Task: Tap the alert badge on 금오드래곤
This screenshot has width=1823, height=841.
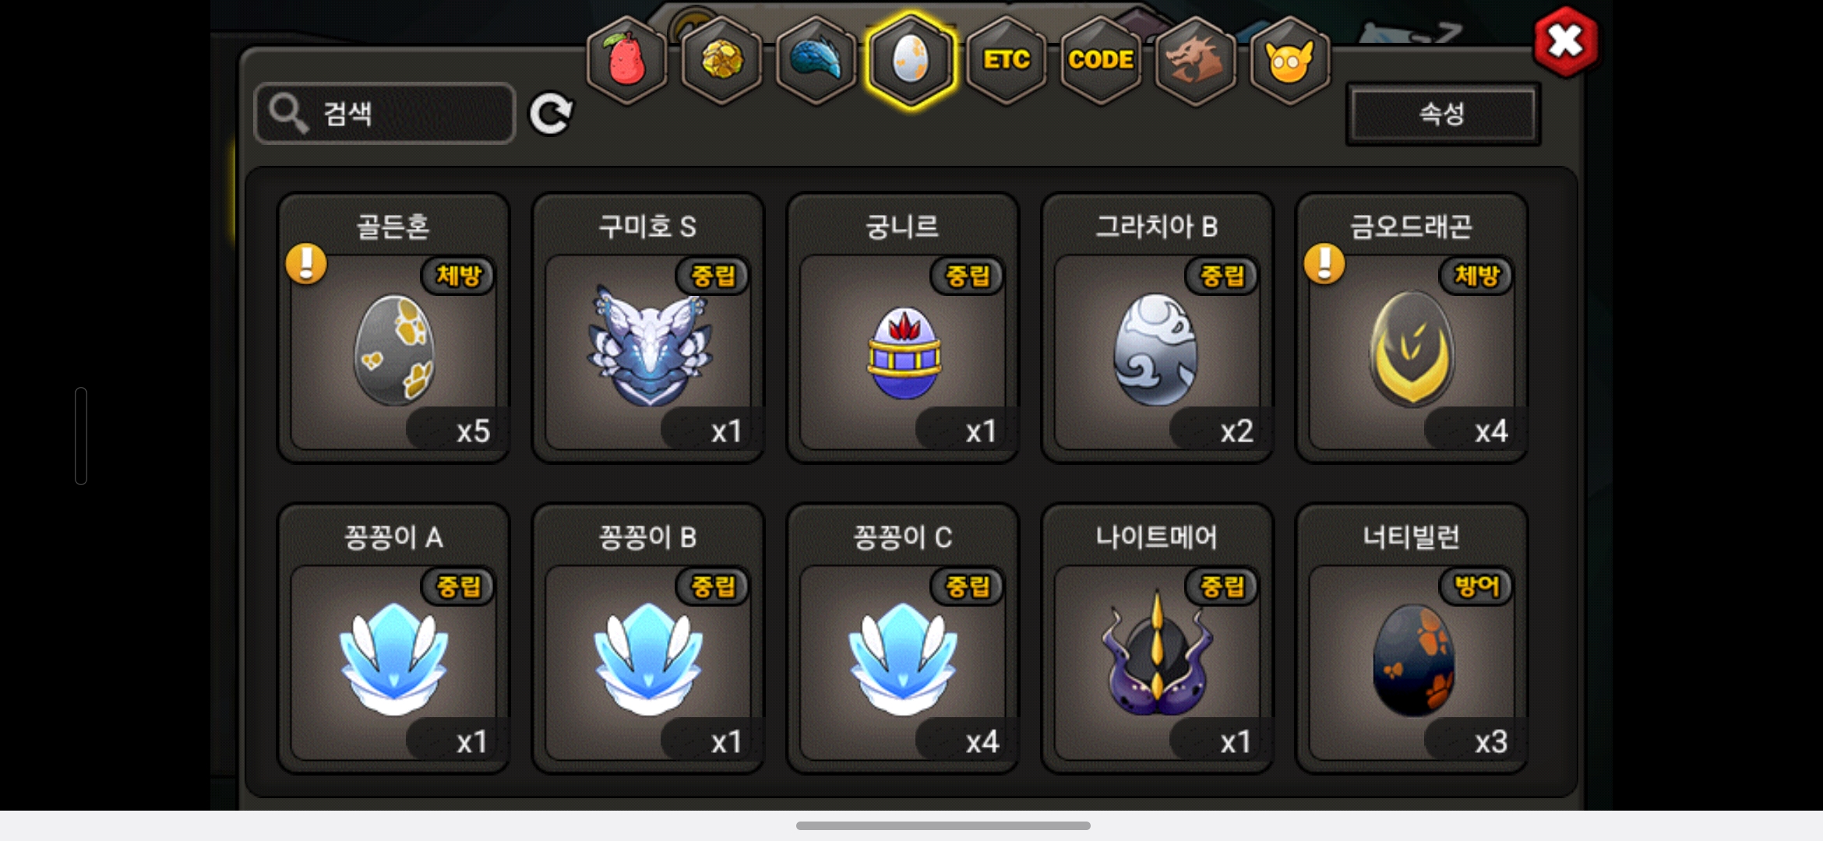Action: [x=1324, y=263]
